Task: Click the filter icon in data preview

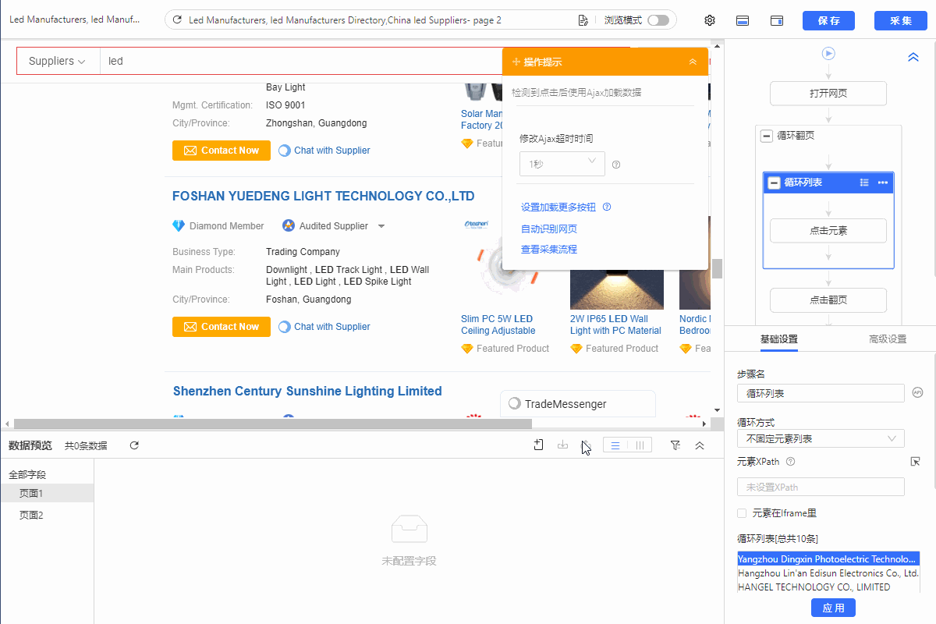Action: [x=675, y=445]
